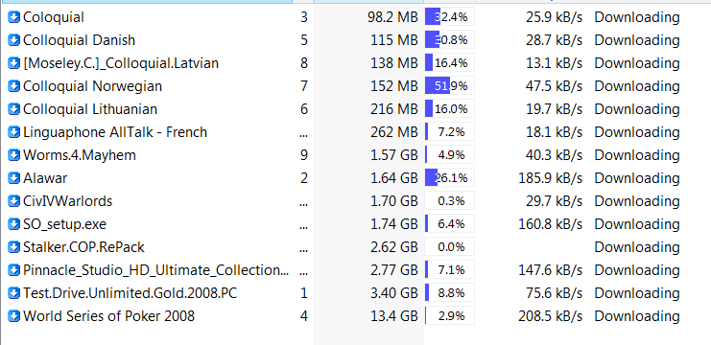Viewport: 711px width, 345px height.
Task: Click the Downloading status of Worms.4.Mayhem
Action: (637, 155)
